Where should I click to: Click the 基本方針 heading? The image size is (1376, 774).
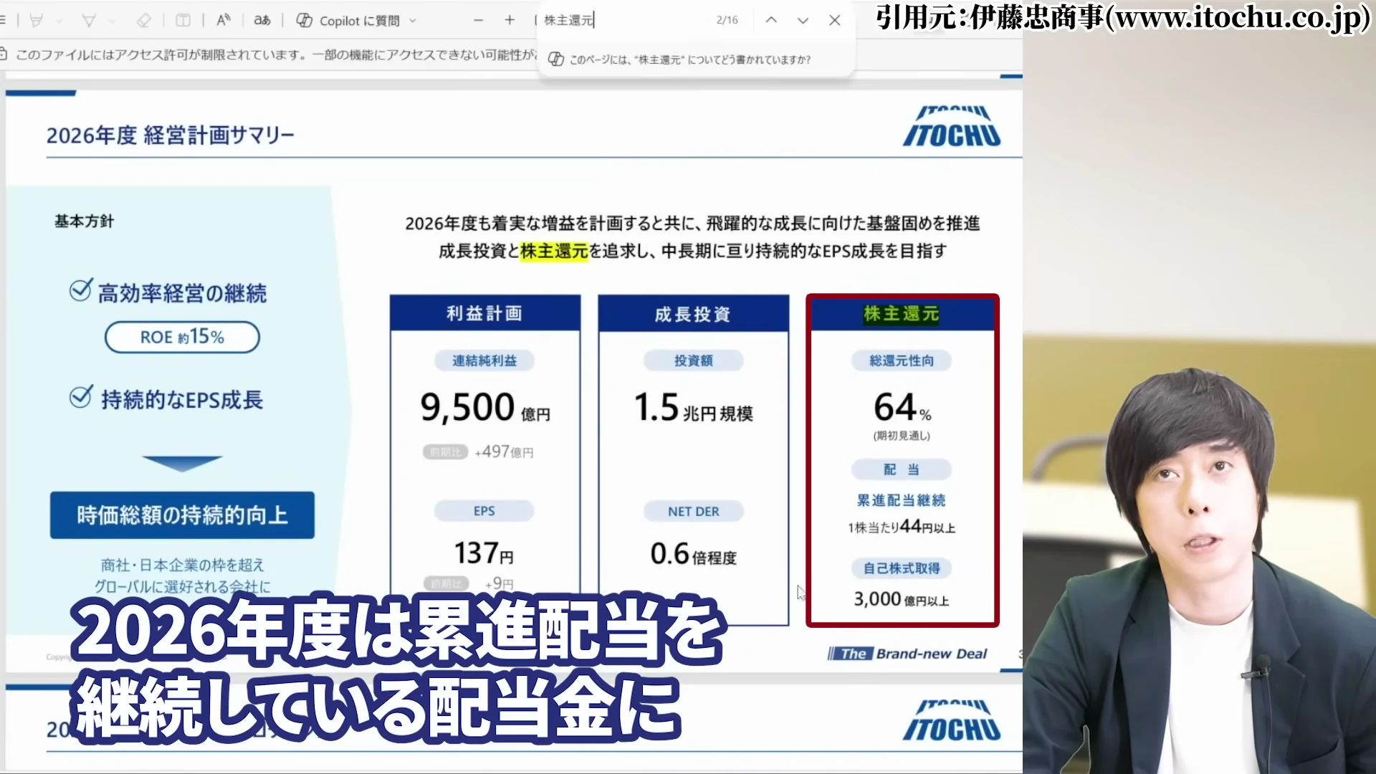[x=84, y=221]
